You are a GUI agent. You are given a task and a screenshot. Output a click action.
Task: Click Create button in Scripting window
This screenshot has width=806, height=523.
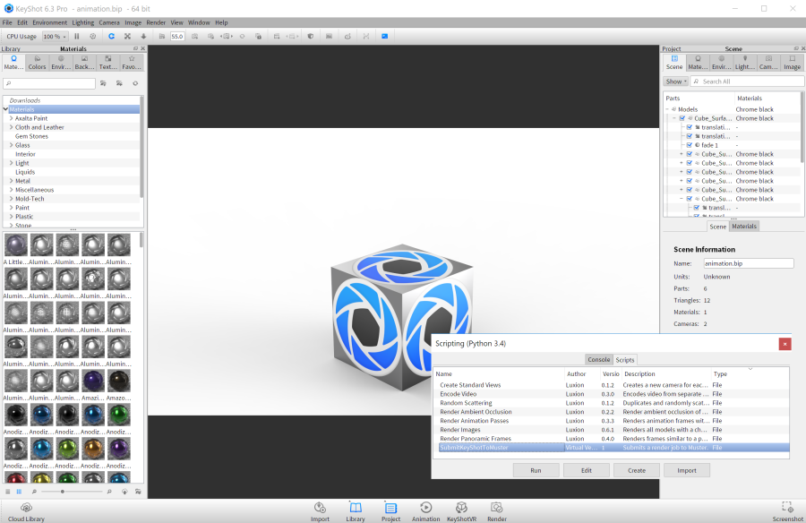pyautogui.click(x=637, y=470)
